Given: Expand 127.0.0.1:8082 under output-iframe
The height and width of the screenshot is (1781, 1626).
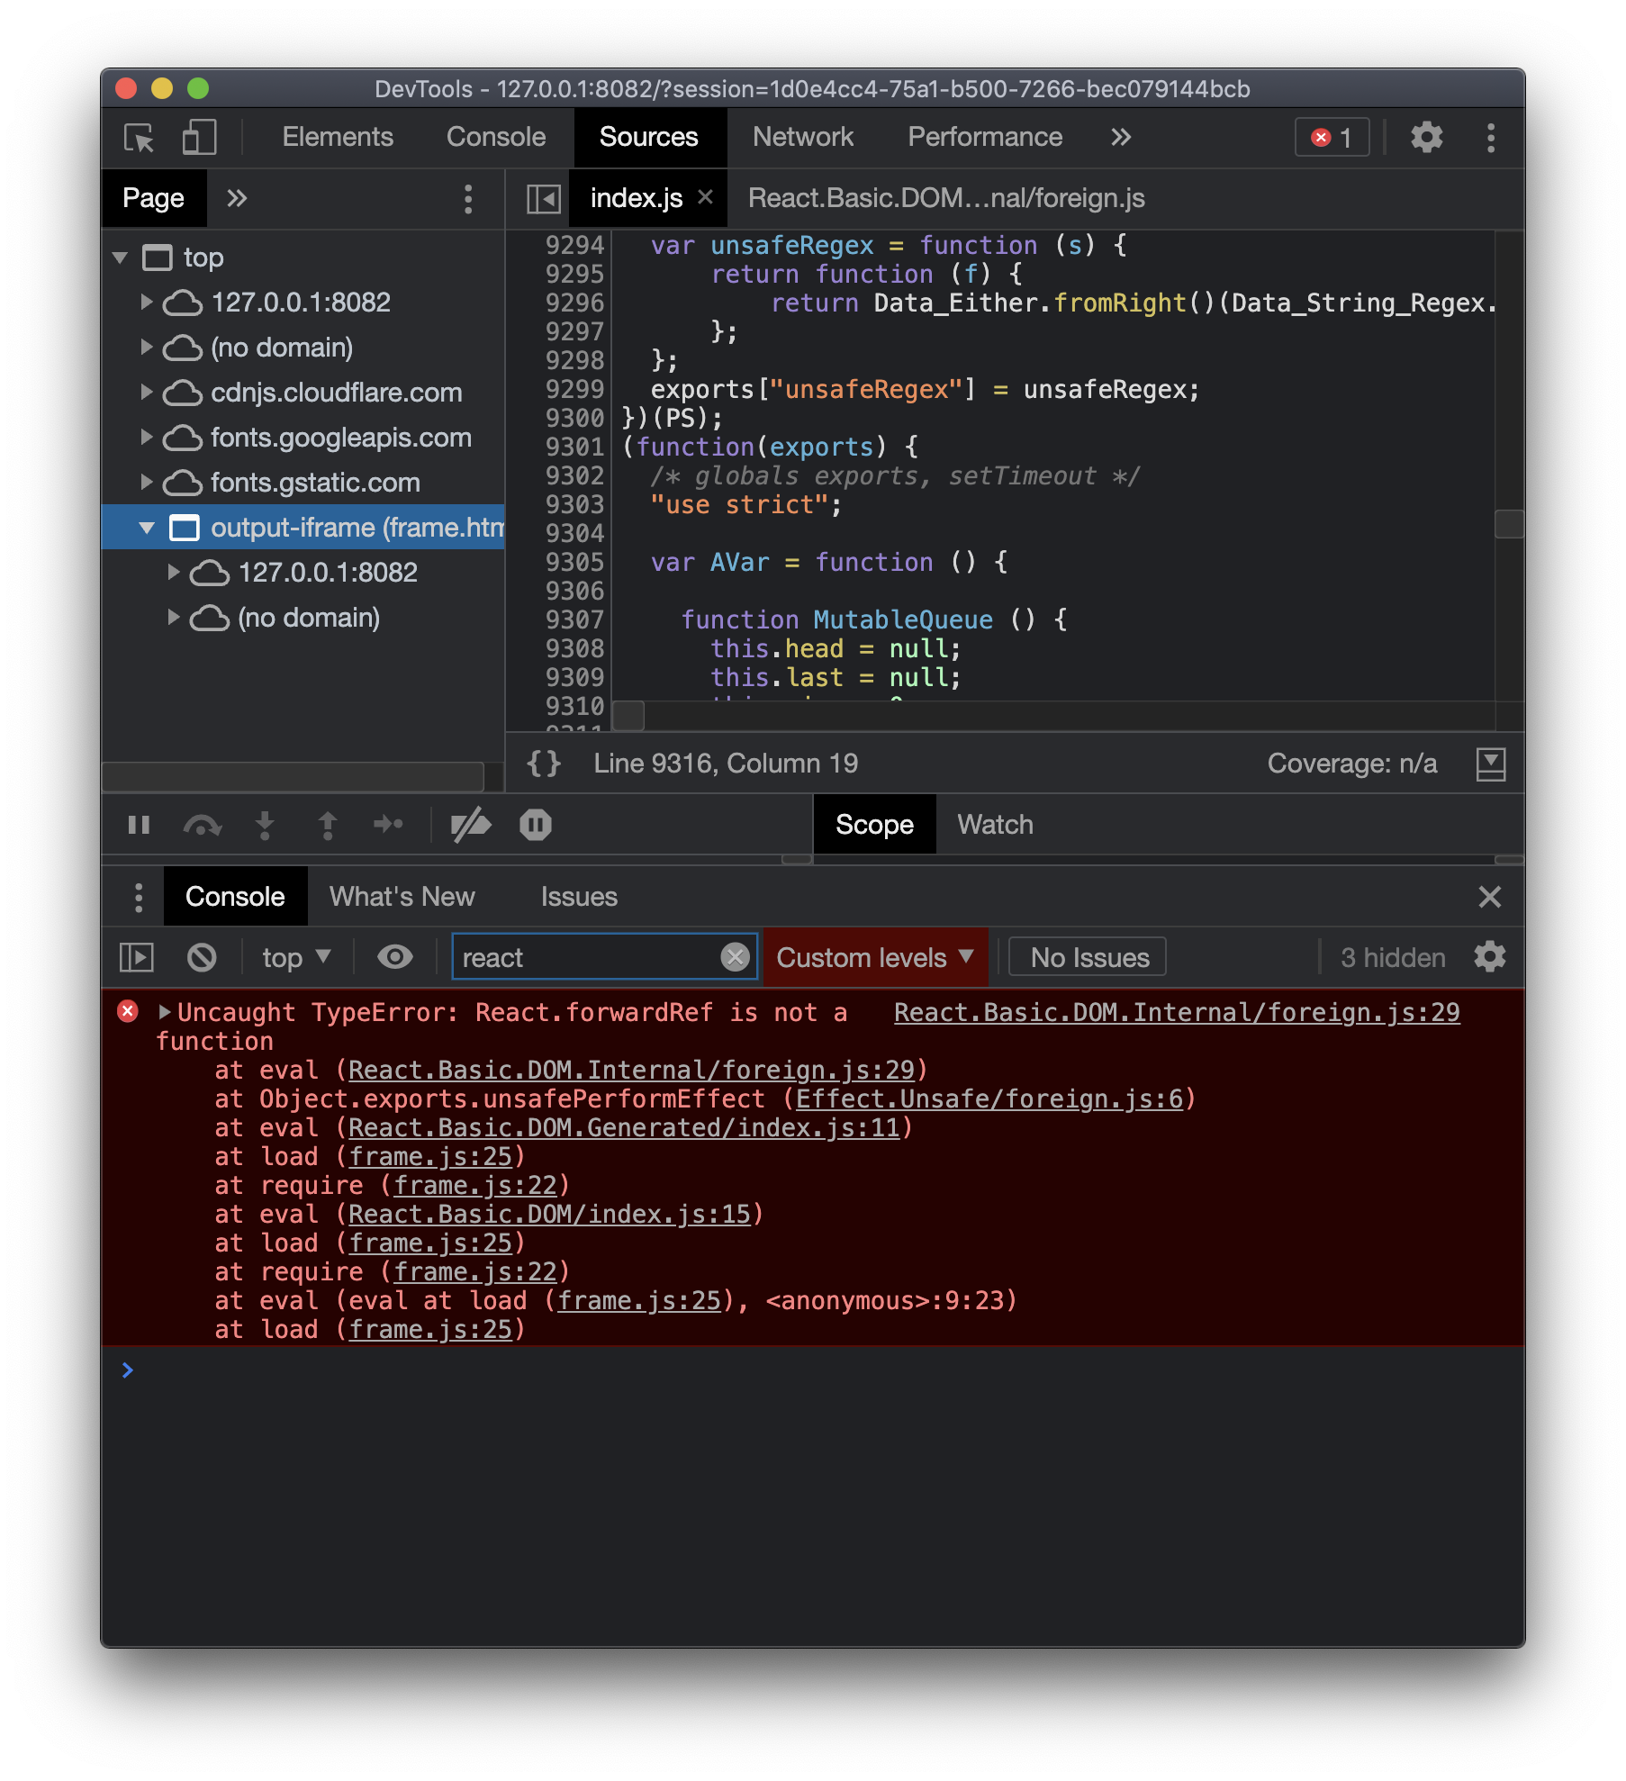Looking at the screenshot, I should click(174, 572).
